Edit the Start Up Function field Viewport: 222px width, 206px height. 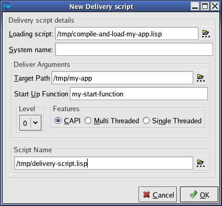click(x=139, y=94)
